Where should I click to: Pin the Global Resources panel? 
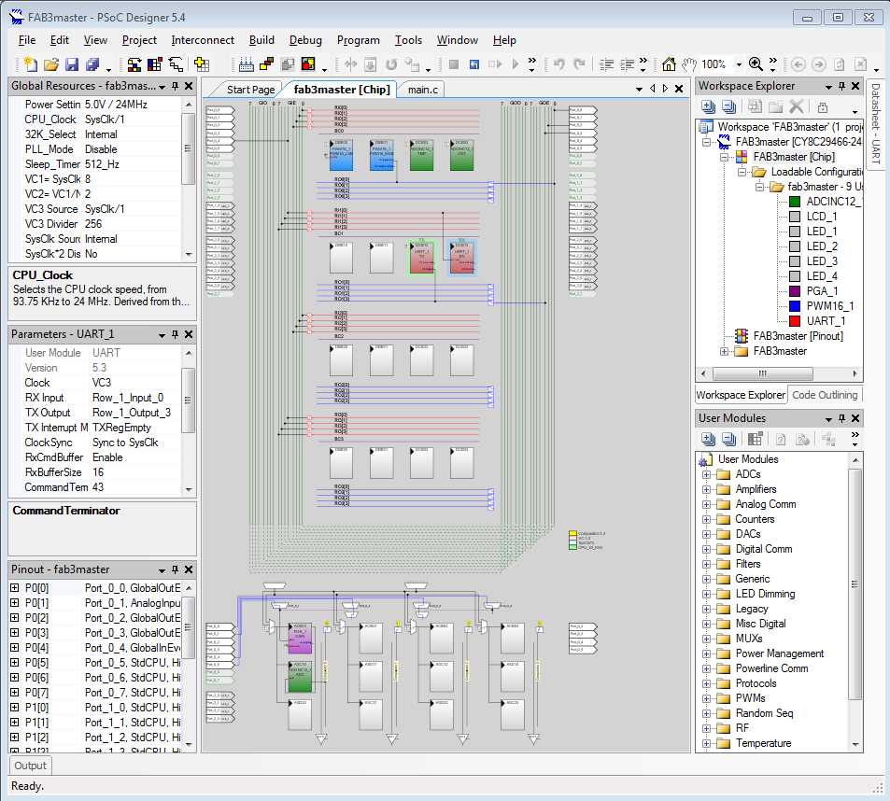[175, 87]
